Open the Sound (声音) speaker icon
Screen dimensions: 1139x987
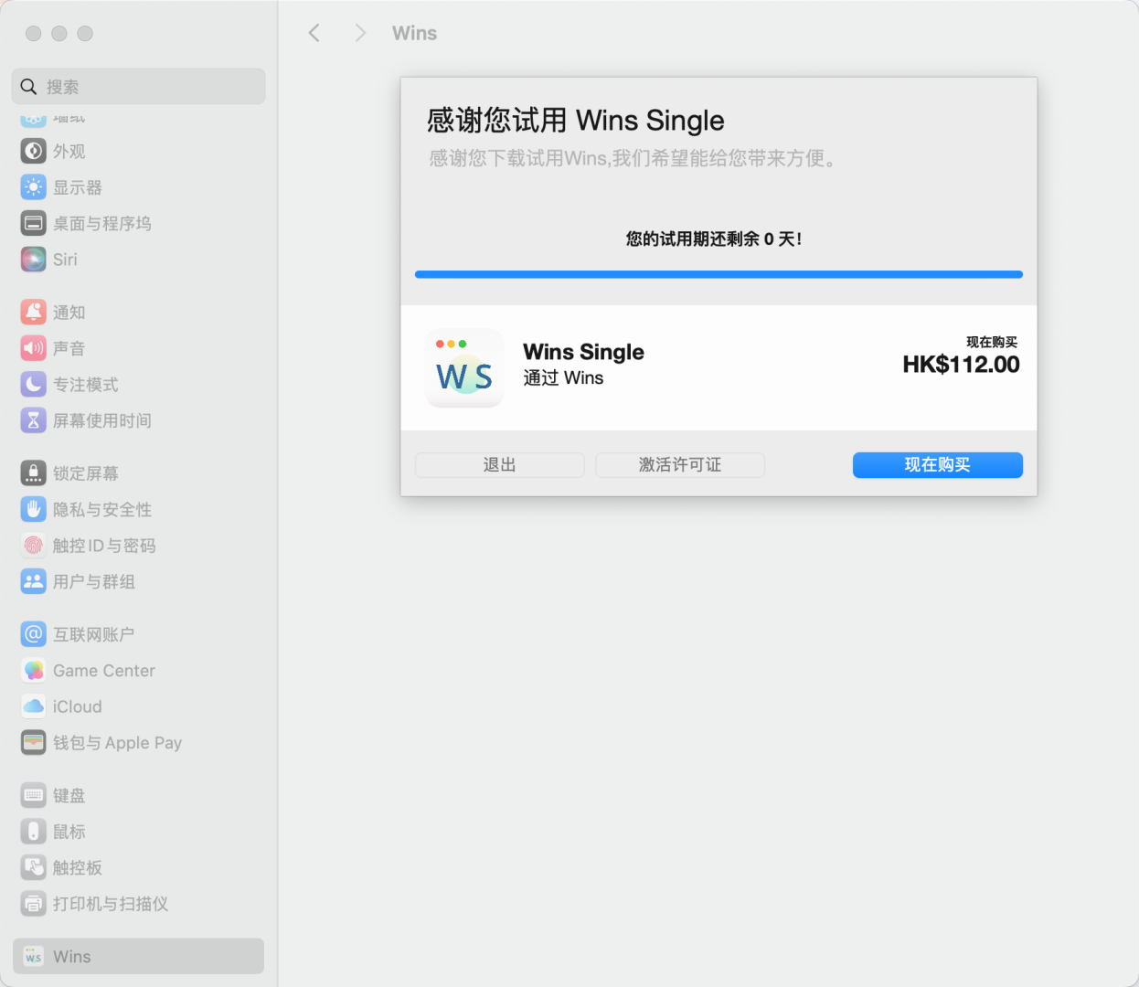(34, 348)
